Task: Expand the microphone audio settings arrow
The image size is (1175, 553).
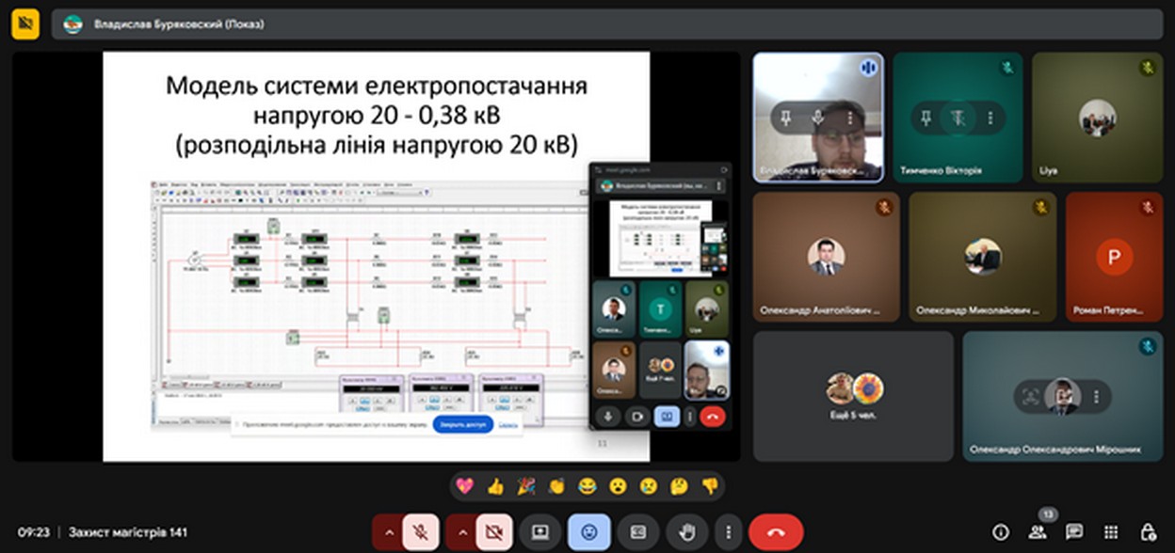Action: point(387,532)
